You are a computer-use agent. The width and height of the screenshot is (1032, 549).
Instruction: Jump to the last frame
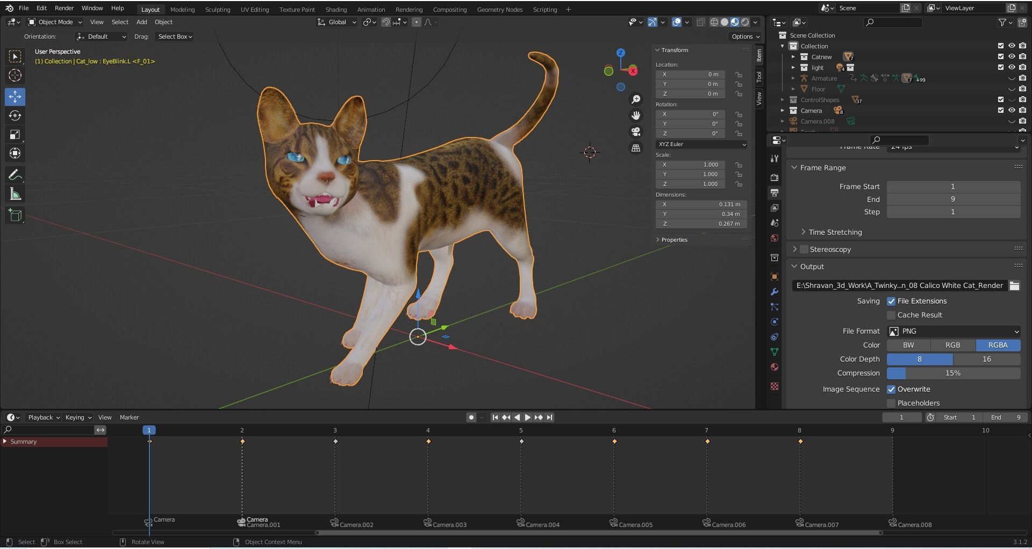pyautogui.click(x=549, y=417)
